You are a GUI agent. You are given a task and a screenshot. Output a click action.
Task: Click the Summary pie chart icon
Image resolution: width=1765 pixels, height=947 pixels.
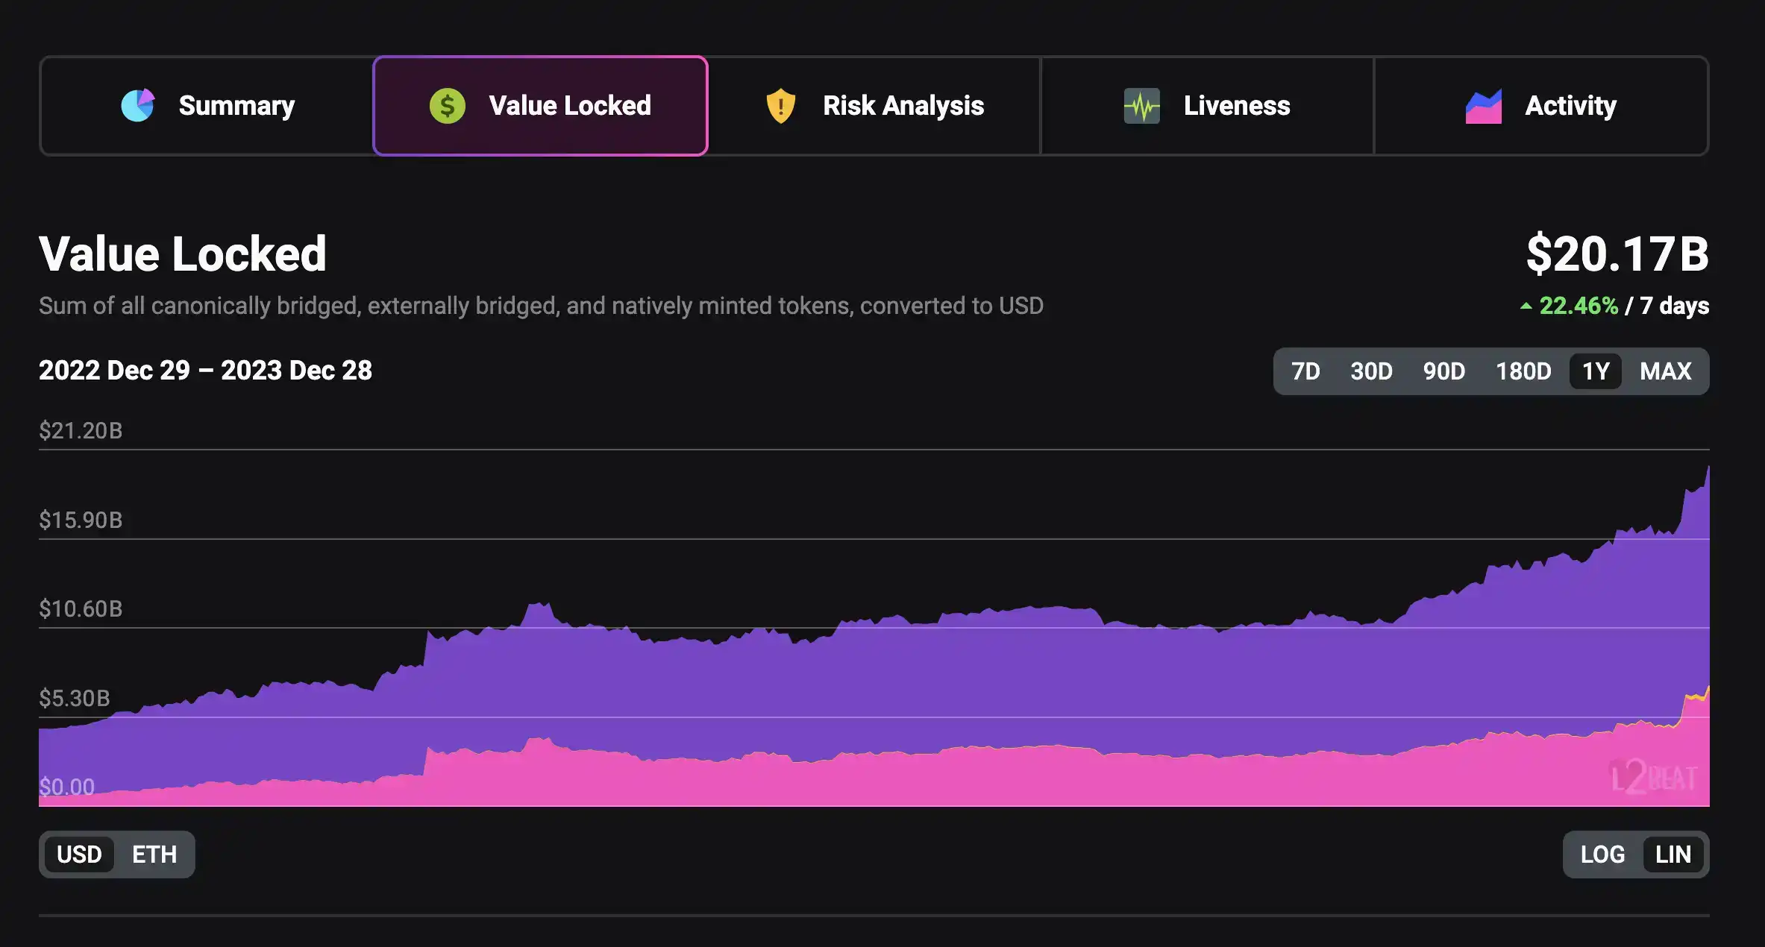[x=138, y=106]
